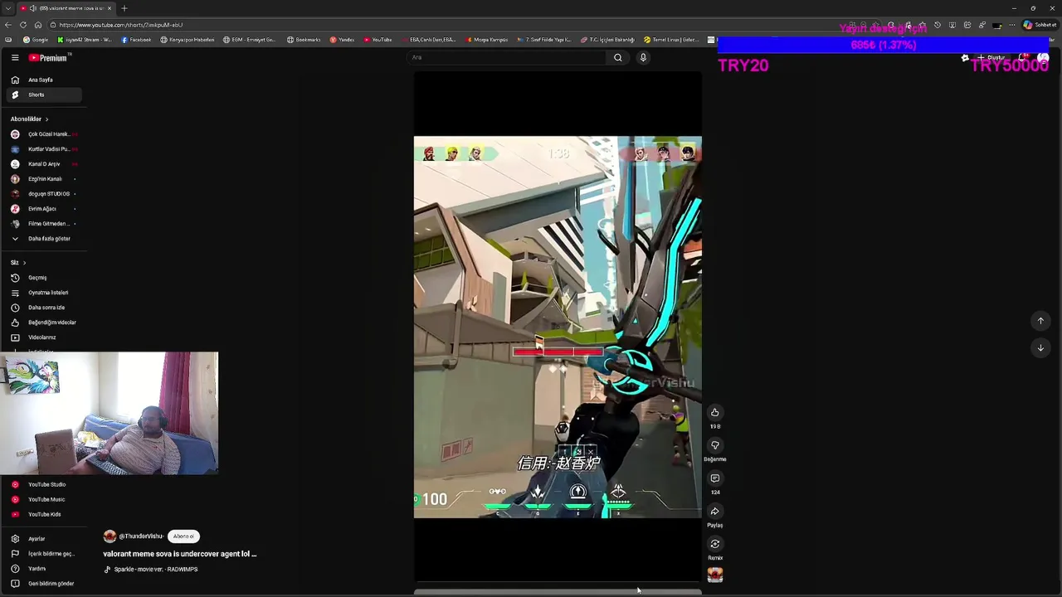Open Kanal D Arşiv subscription
This screenshot has width=1062, height=597.
point(44,164)
